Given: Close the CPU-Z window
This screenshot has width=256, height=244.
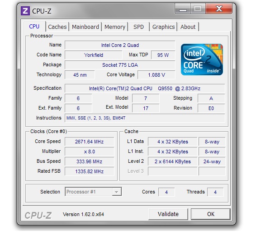Looking at the screenshot, I should tap(219, 9).
